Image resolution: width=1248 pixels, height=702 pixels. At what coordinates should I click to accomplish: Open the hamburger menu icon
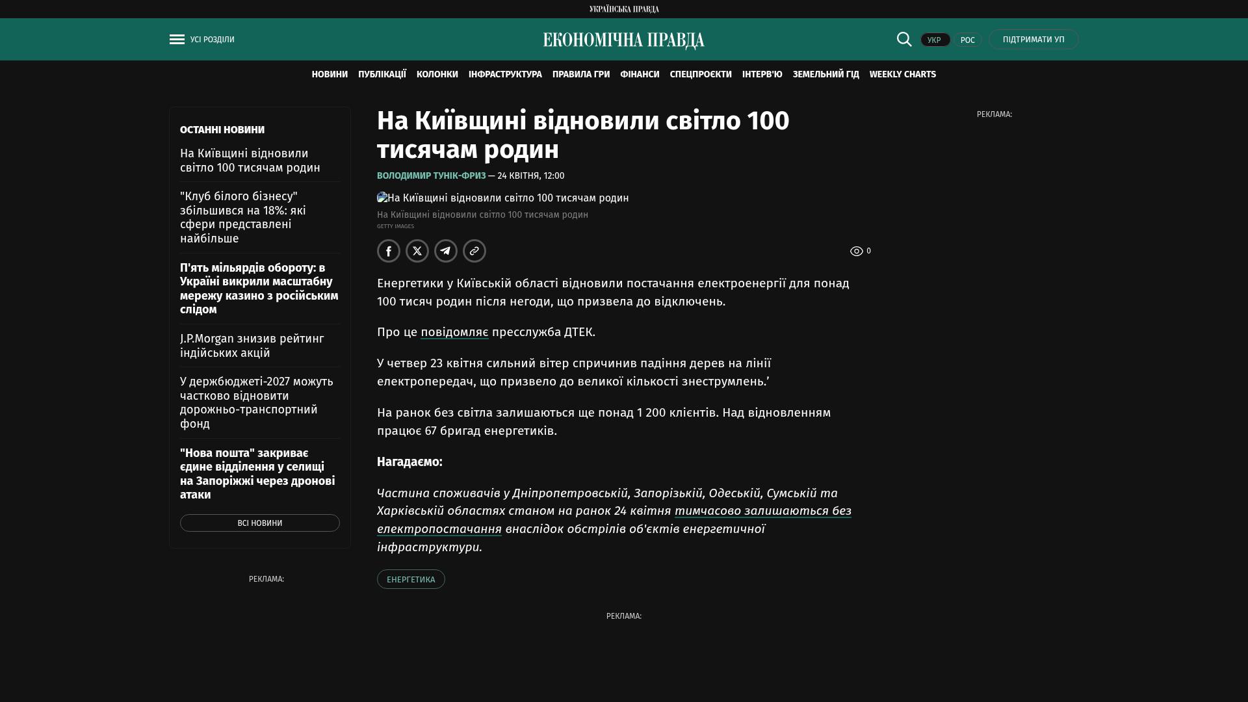click(x=177, y=40)
